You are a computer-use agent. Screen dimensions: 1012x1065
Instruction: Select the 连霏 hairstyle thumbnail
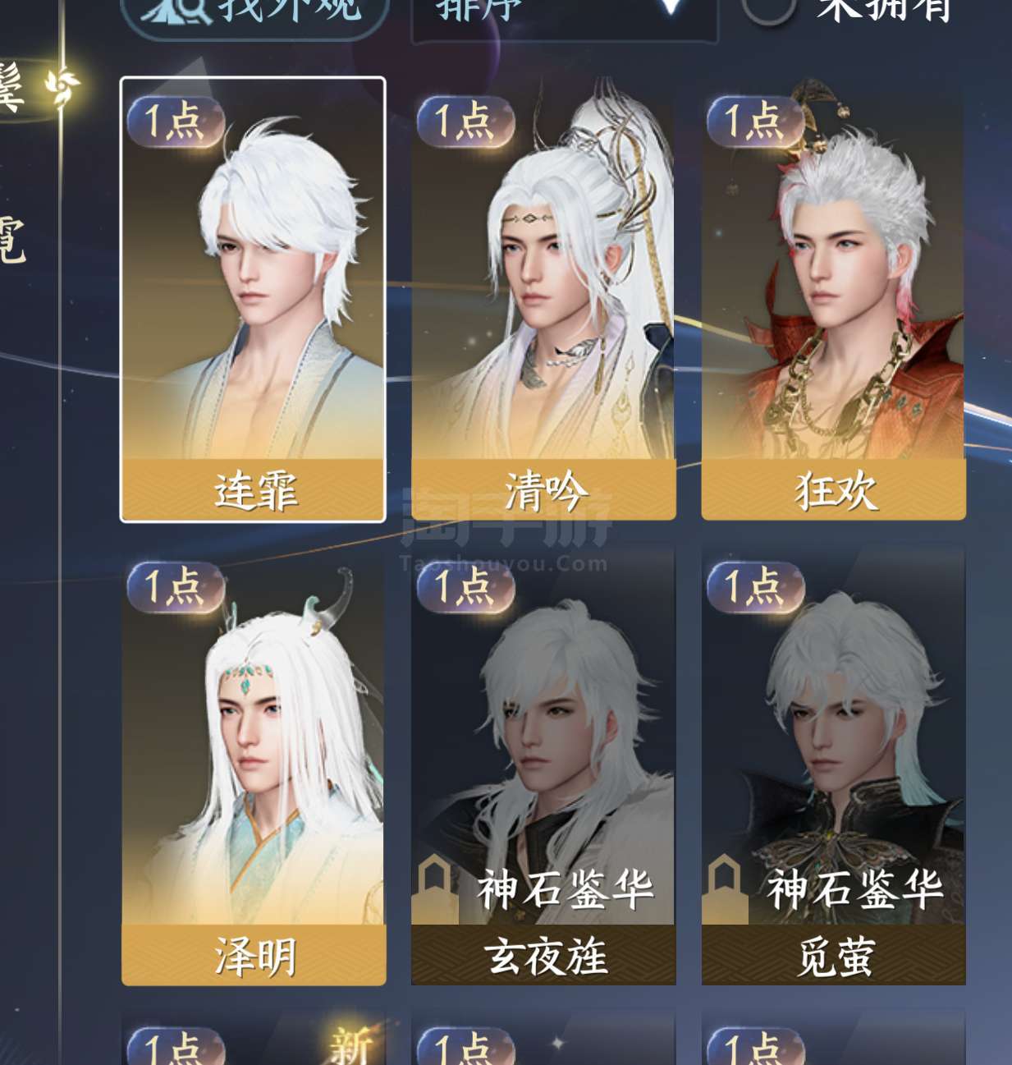tap(253, 300)
